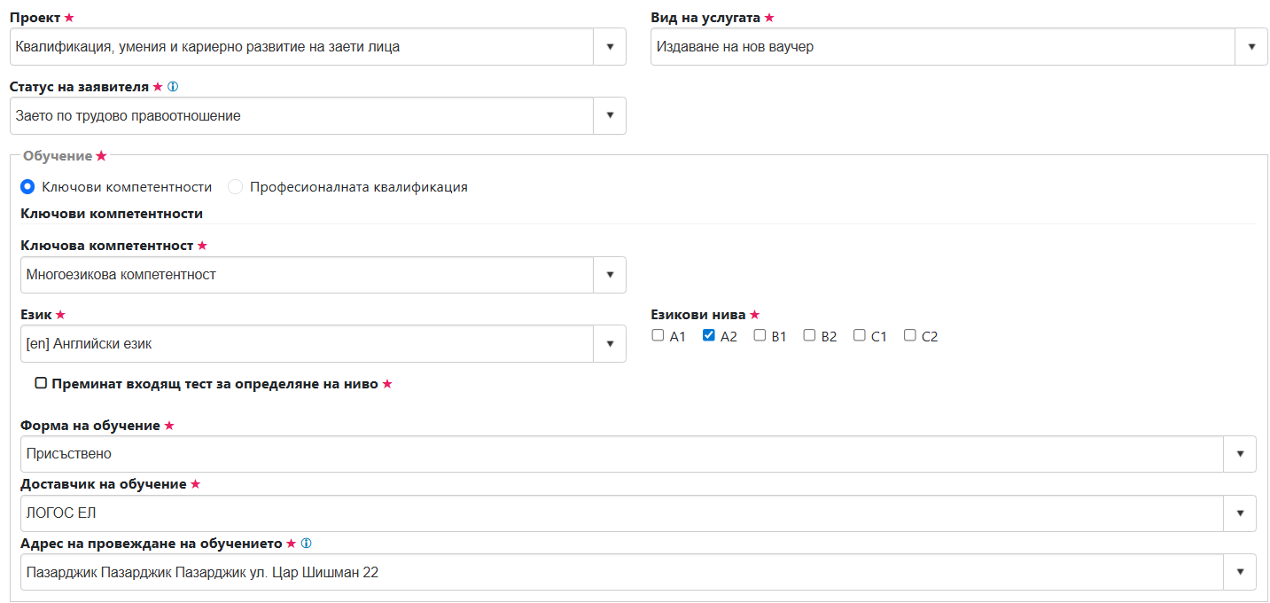Open the Проект dropdown arrow
This screenshot has height=603, width=1270.
pos(610,47)
